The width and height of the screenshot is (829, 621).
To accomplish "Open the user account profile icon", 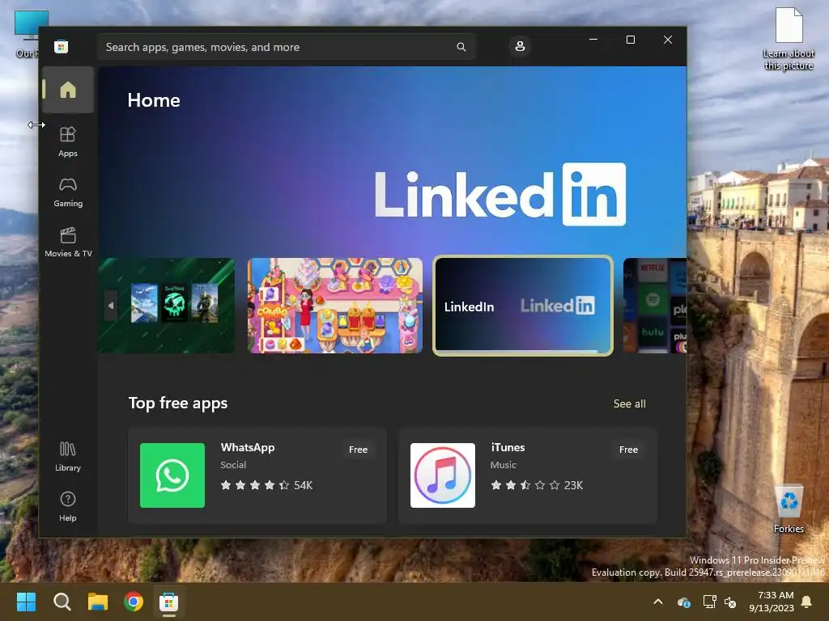I will pyautogui.click(x=520, y=46).
